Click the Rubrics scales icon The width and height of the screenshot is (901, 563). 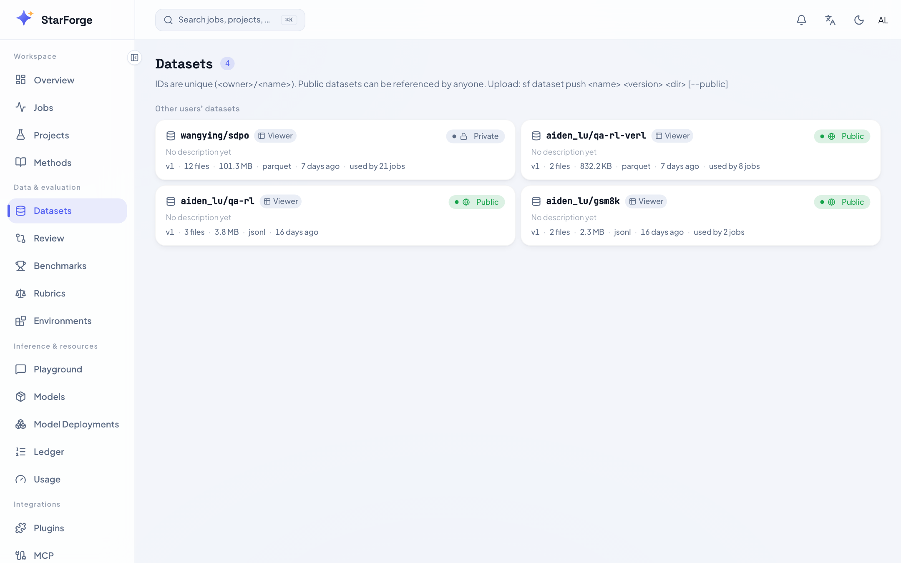pos(20,293)
